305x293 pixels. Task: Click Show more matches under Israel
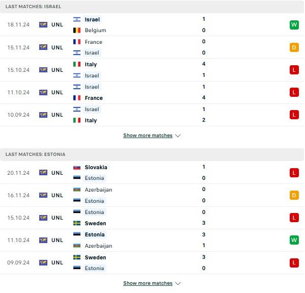coord(148,136)
